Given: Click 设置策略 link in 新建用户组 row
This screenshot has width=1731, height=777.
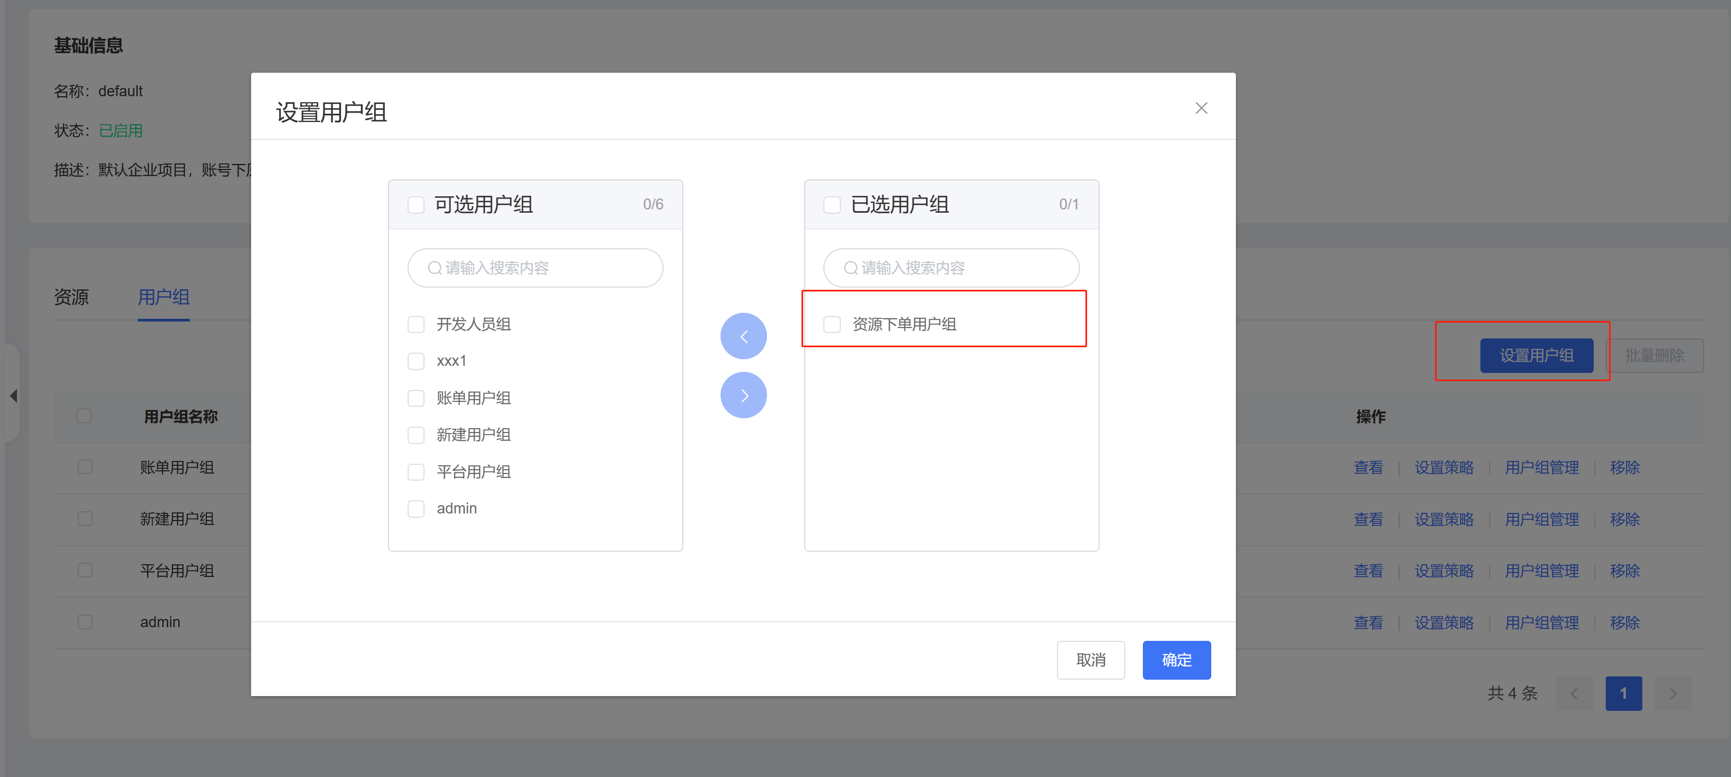Looking at the screenshot, I should (1444, 519).
